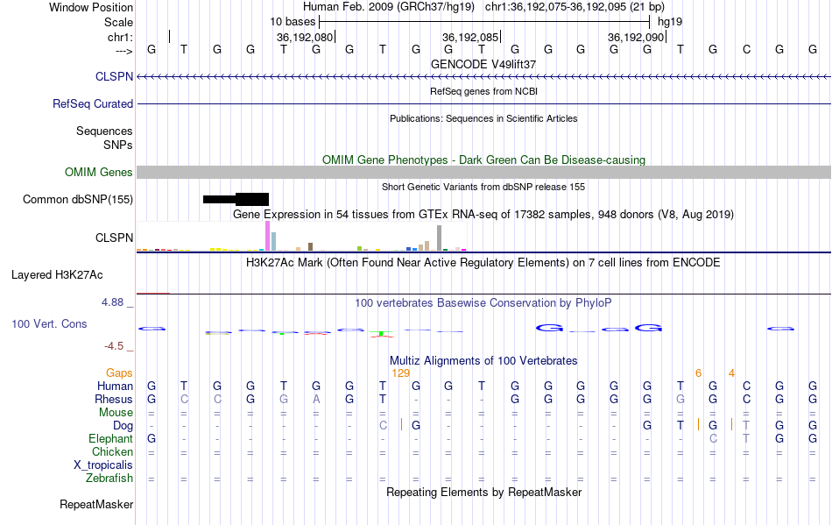
Task: Select the Human alignment row label
Action: 115,386
